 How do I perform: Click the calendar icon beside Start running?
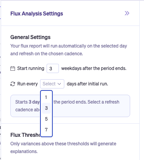[x=13, y=68]
